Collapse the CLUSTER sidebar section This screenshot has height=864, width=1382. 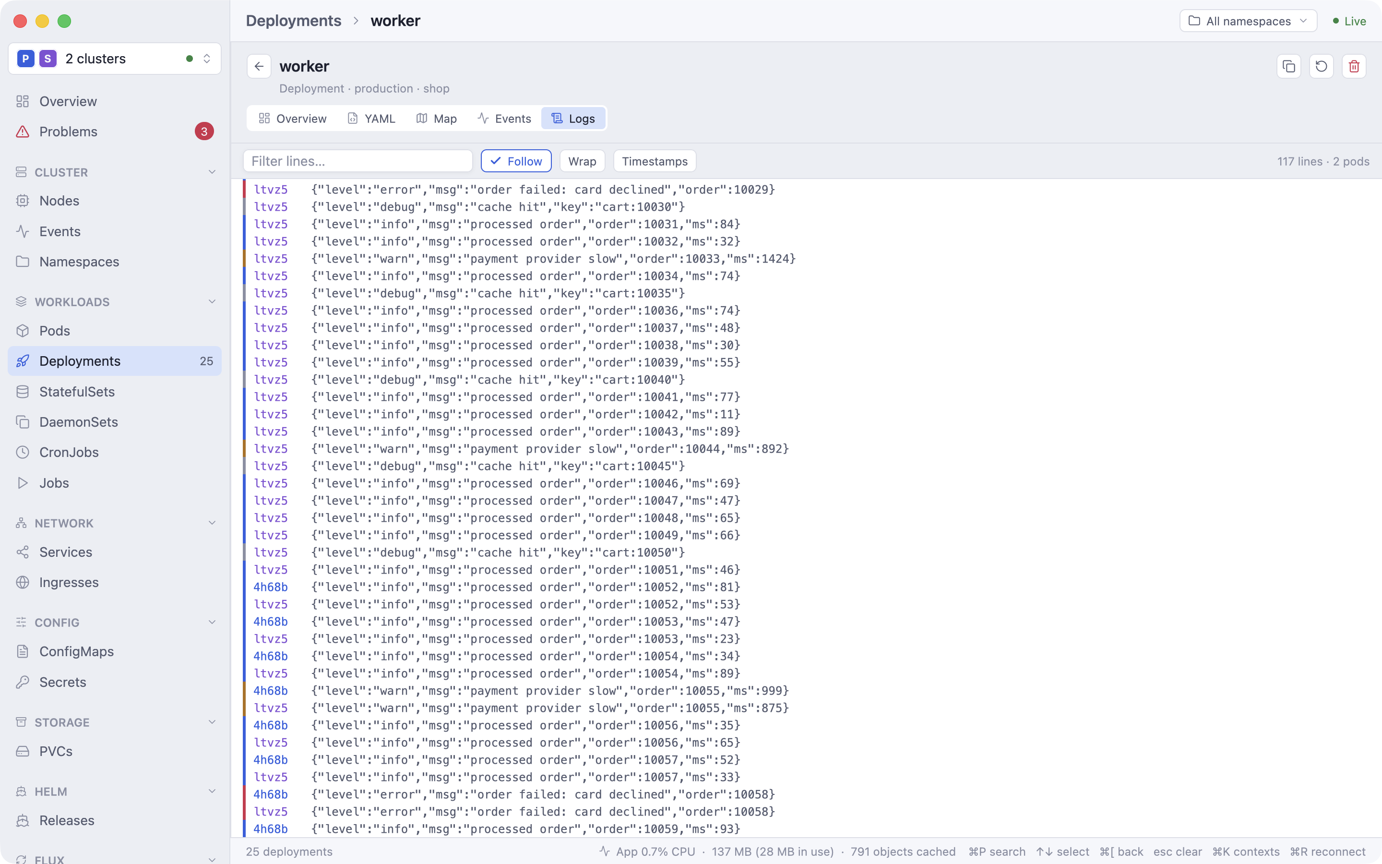click(x=114, y=172)
